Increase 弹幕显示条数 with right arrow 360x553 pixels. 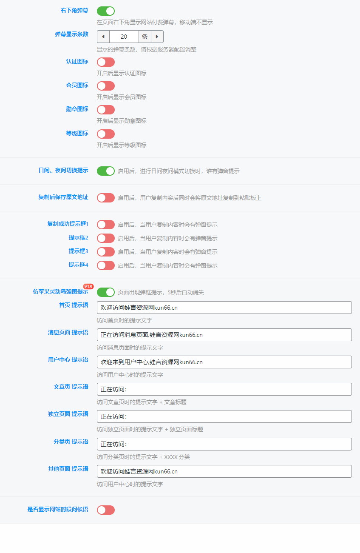pyautogui.click(x=157, y=37)
